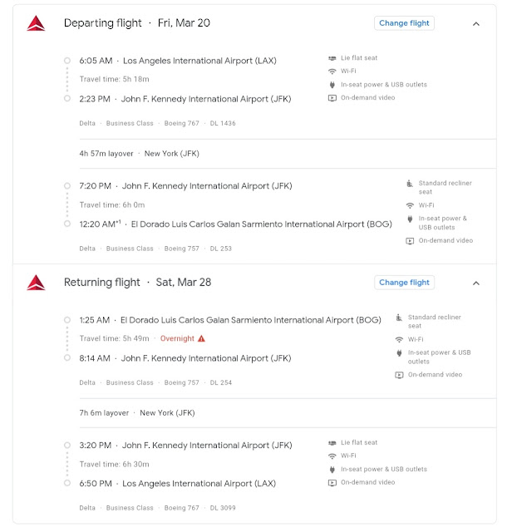
Task: Click the Wi-Fi icon for the BOG return leg
Action: click(x=399, y=339)
